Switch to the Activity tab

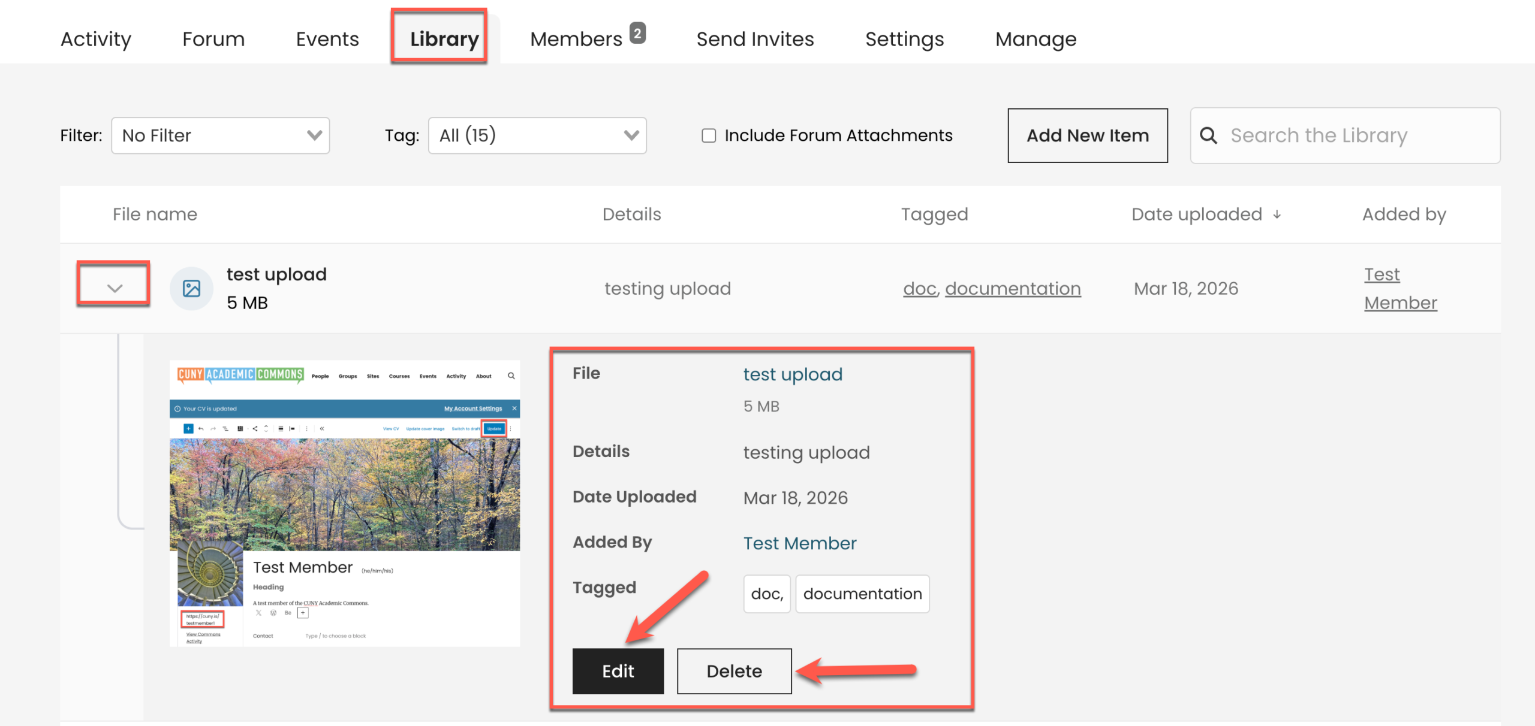(96, 39)
